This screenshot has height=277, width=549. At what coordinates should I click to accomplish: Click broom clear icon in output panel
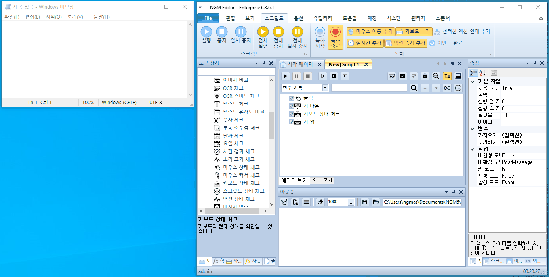(284, 202)
